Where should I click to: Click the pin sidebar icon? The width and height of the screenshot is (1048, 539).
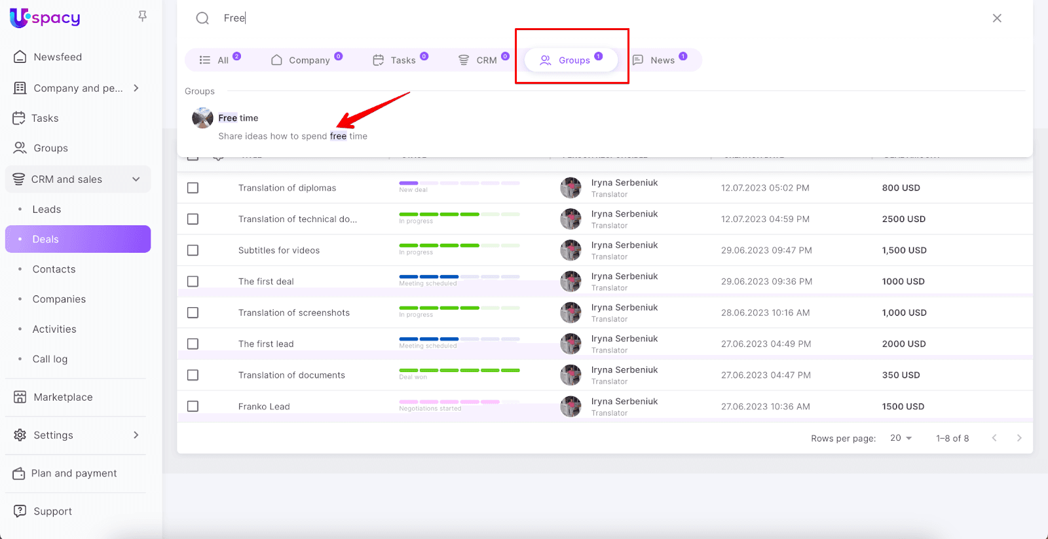pyautogui.click(x=142, y=16)
